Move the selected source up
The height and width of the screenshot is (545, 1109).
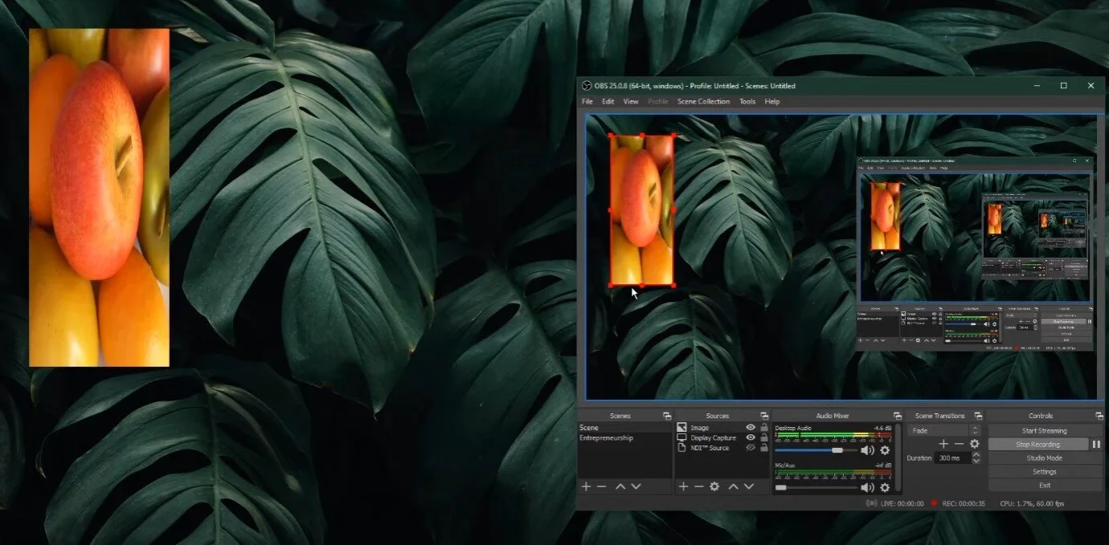point(733,486)
